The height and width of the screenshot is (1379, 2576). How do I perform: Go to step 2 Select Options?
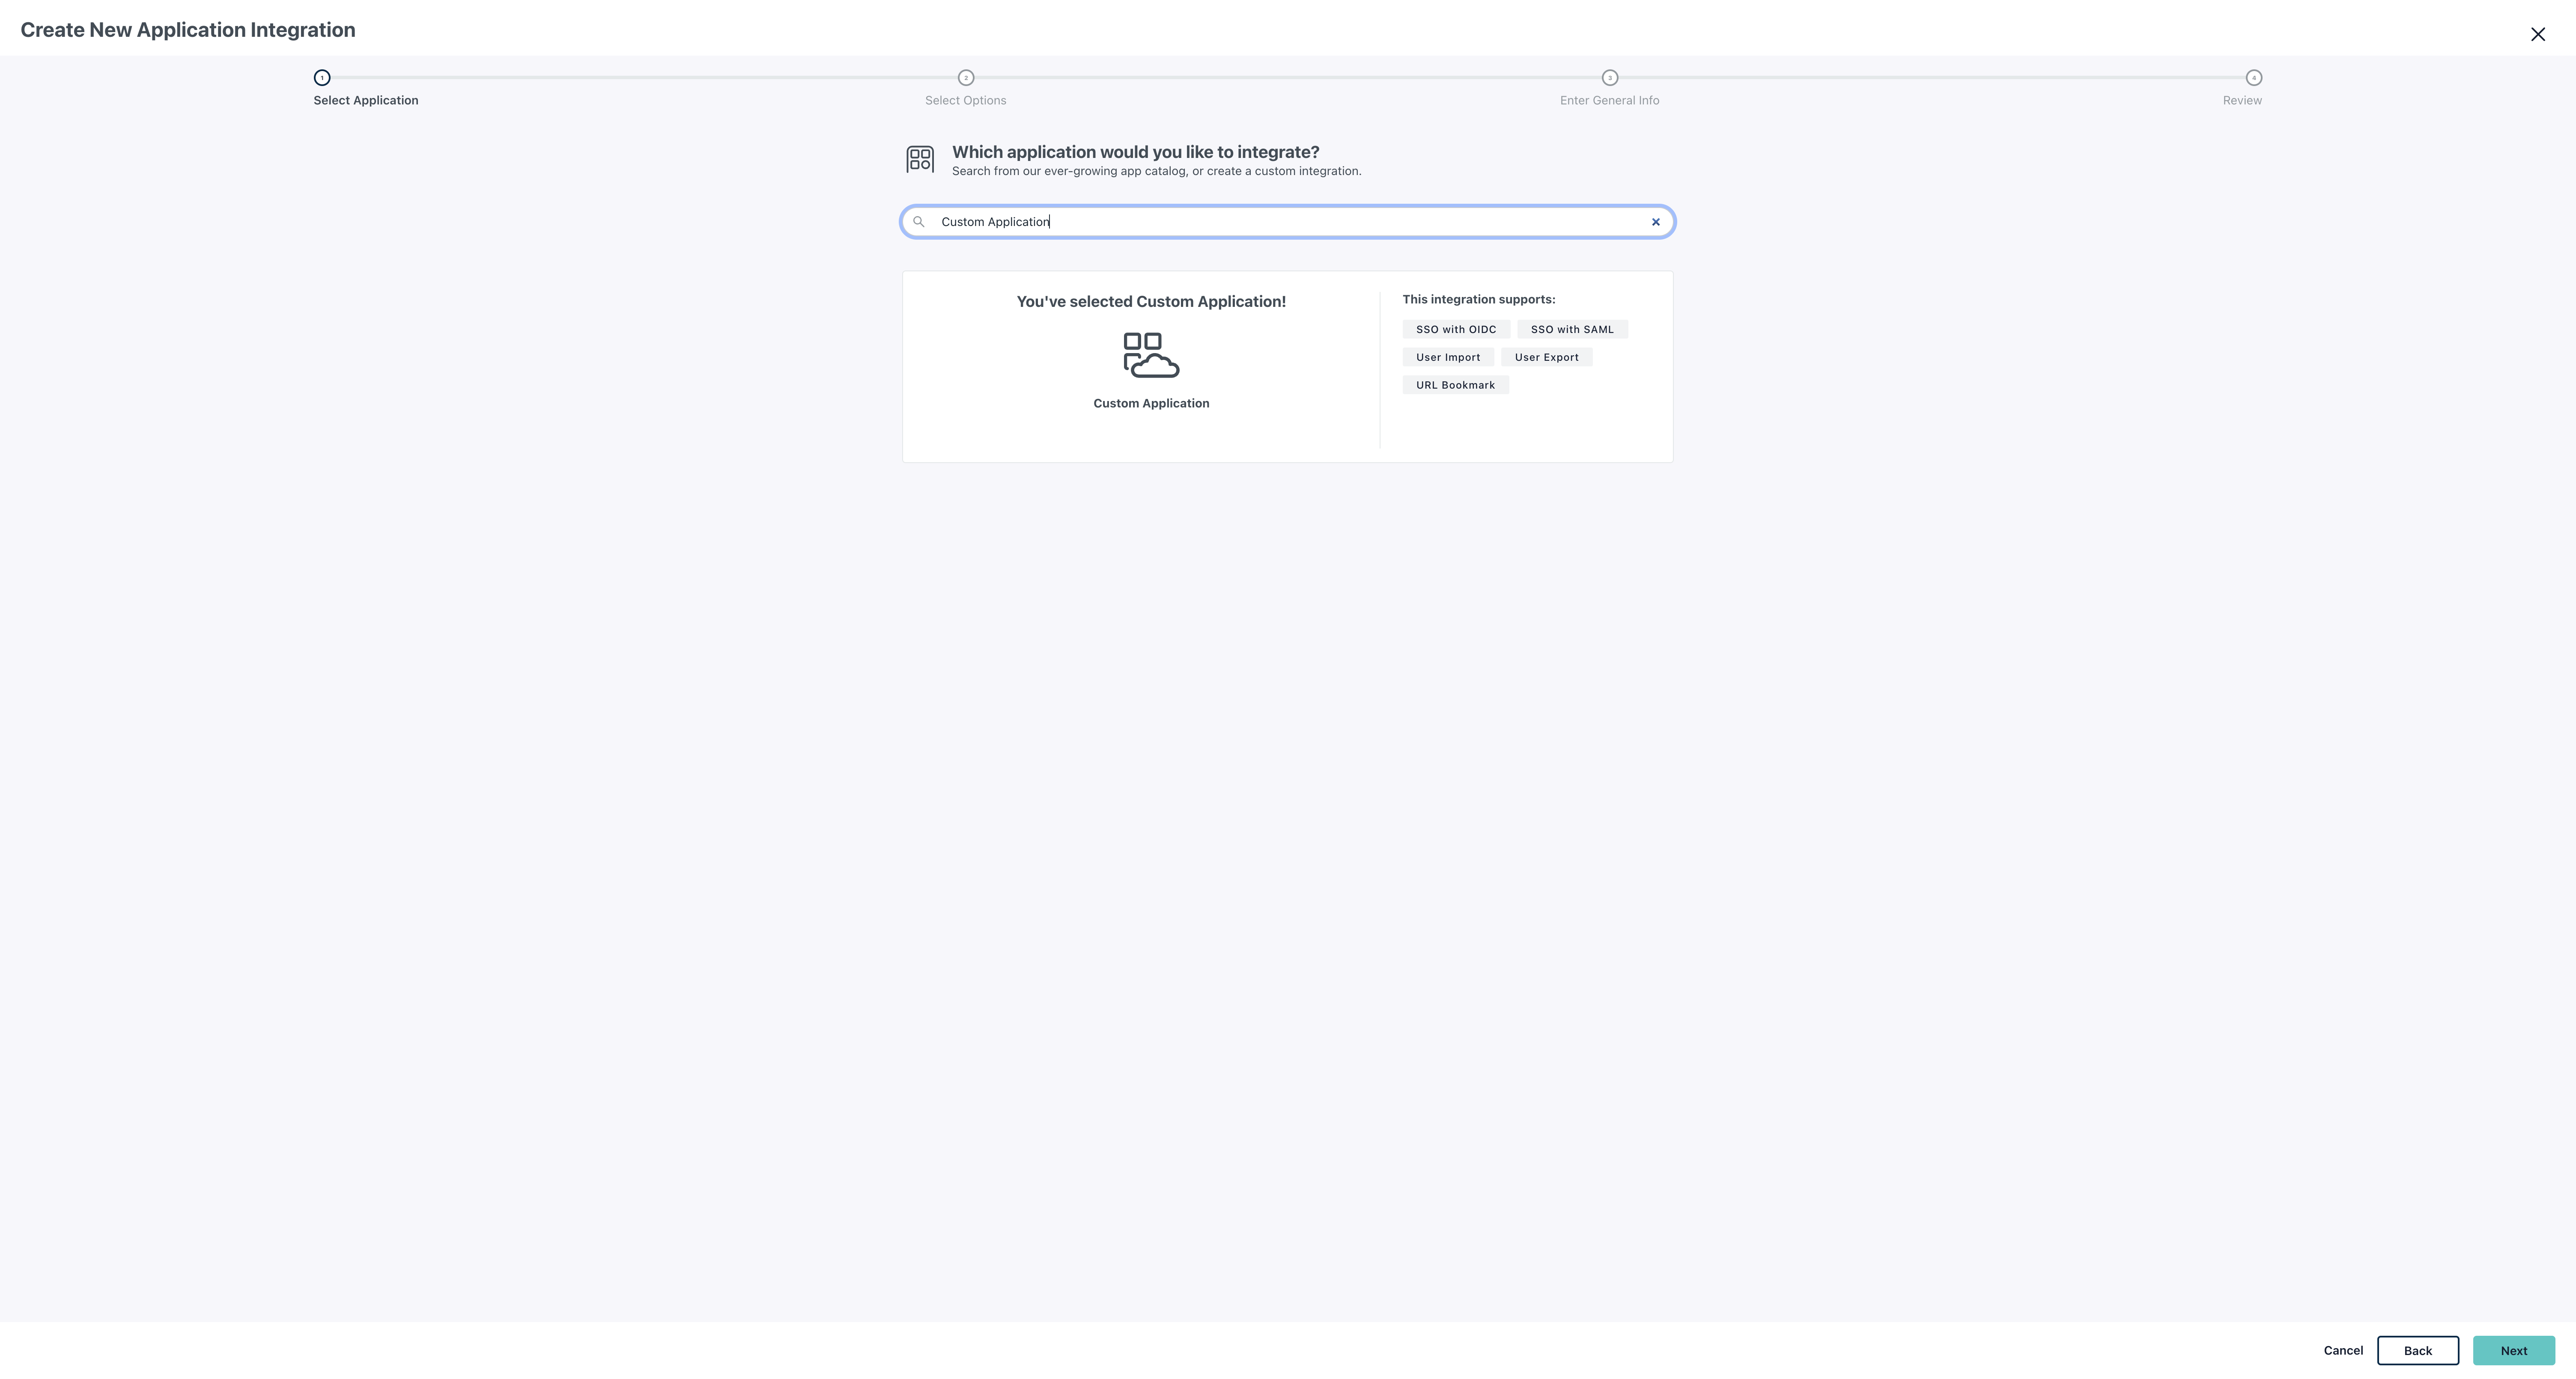tap(966, 78)
